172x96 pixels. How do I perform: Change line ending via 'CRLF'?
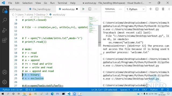tap(145, 90)
